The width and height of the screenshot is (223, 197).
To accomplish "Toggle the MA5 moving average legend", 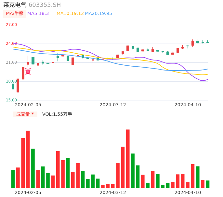I will [38, 14].
